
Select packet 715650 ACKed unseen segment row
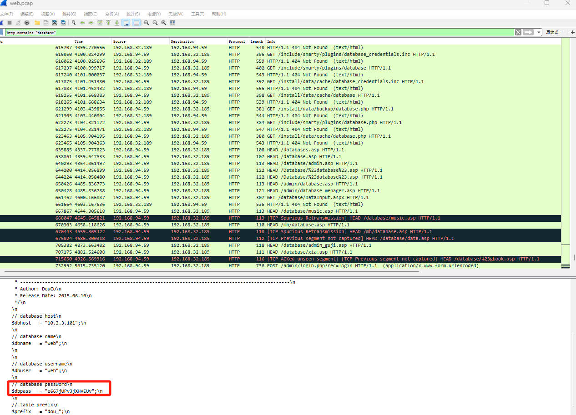(280, 259)
